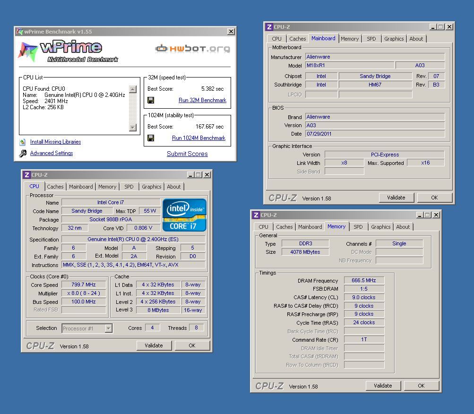
Task: Select the active CPU tab in CPU window
Action: click(34, 186)
